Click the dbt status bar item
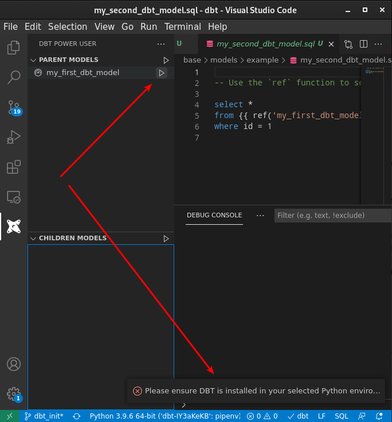Image resolution: width=392 pixels, height=422 pixels. click(x=298, y=416)
